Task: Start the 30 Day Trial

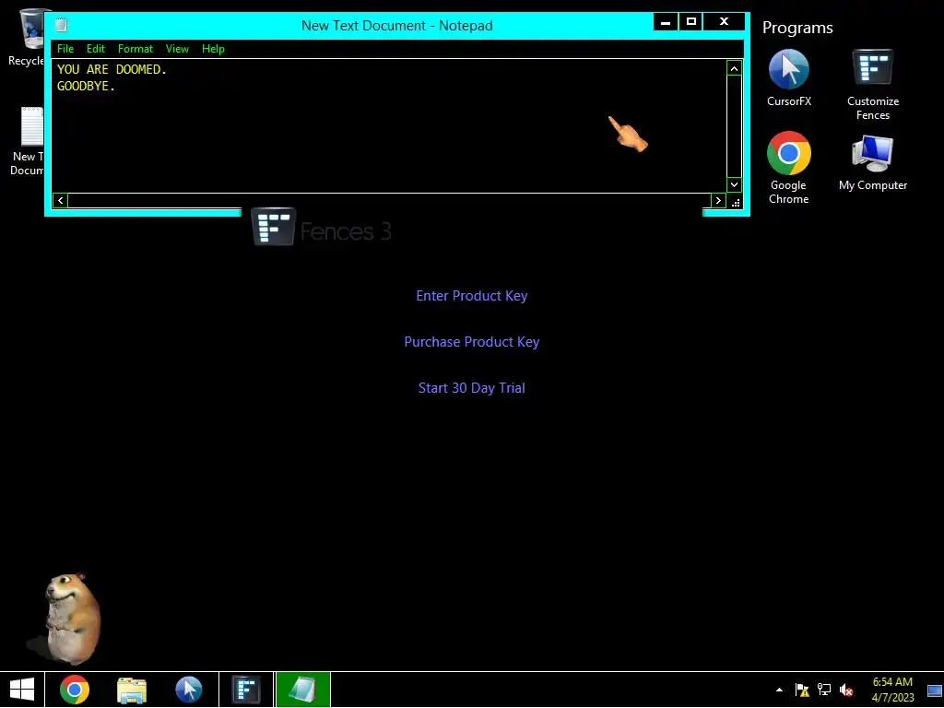Action: tap(472, 388)
